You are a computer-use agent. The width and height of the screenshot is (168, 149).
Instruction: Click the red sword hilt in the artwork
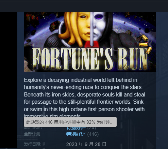[x=91, y=44]
